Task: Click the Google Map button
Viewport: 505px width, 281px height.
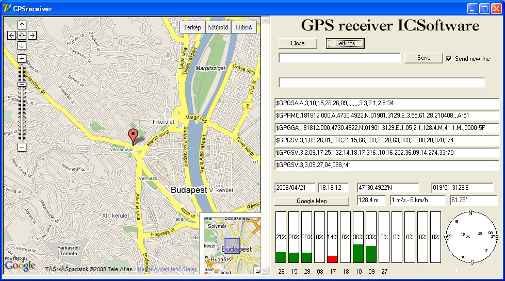Action: pyautogui.click(x=312, y=201)
